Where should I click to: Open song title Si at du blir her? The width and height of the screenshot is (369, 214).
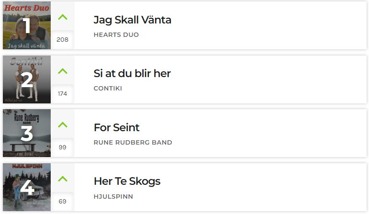click(132, 73)
